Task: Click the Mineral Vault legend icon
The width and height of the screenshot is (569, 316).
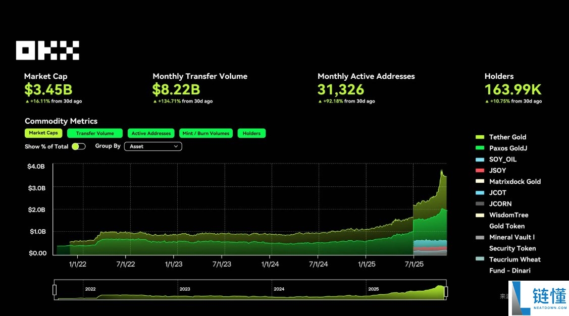Action: coord(480,237)
